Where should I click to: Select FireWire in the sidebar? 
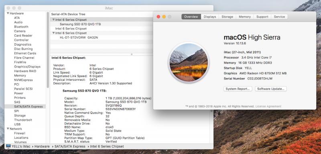(x=20, y=62)
